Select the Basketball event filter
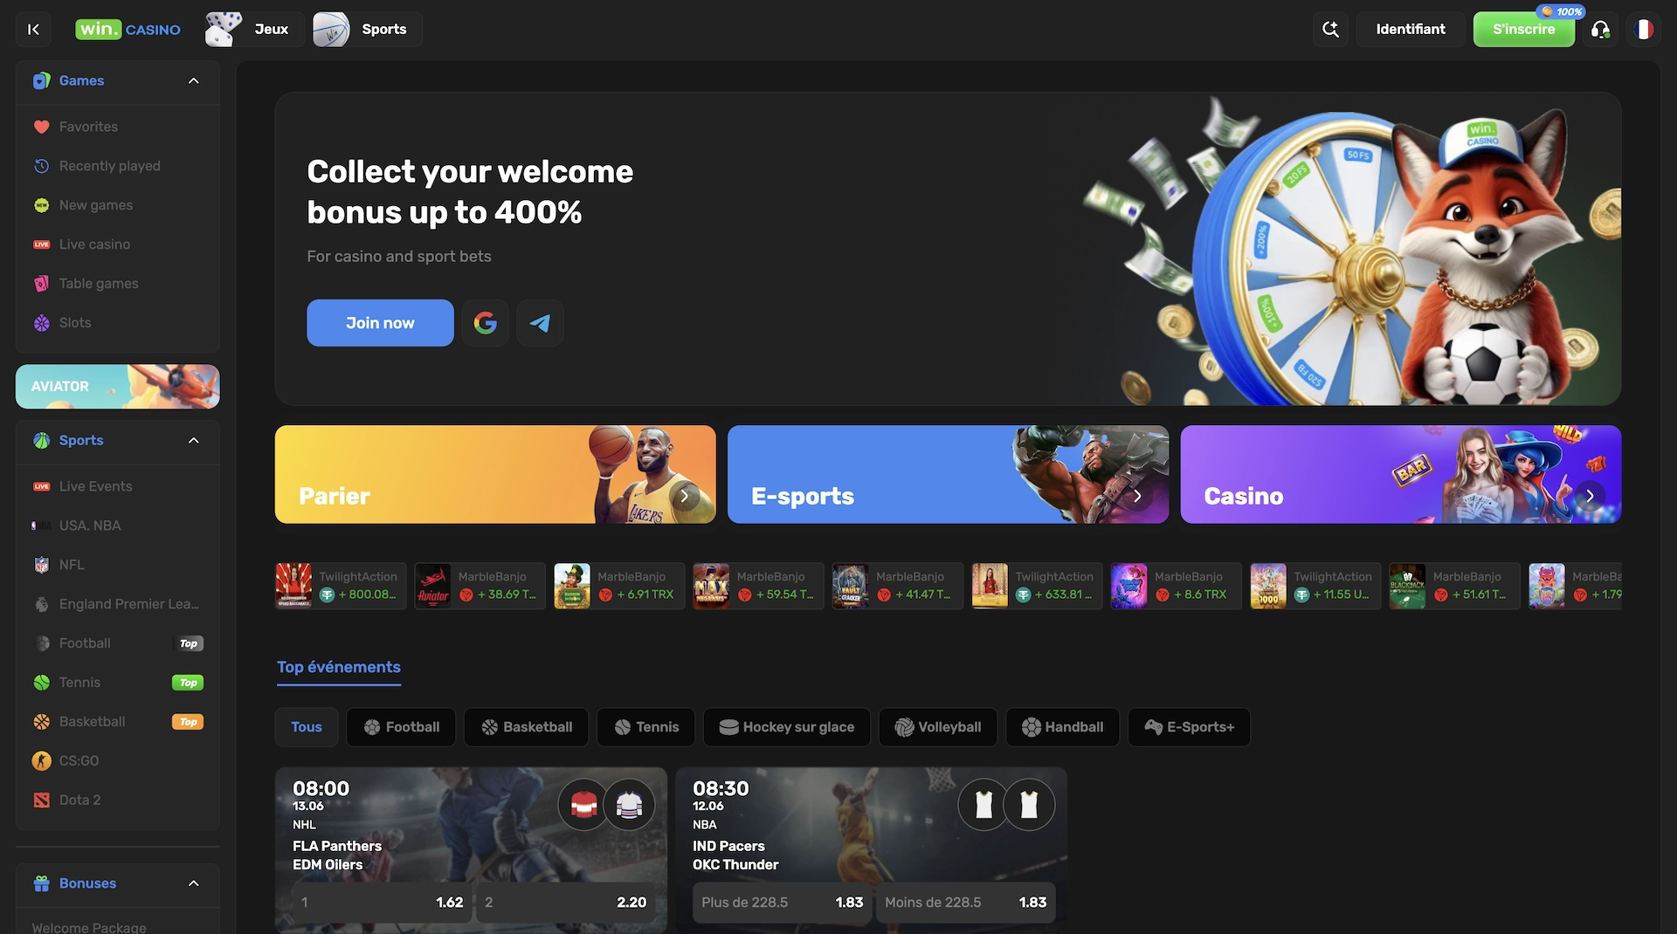This screenshot has height=934, width=1677. (526, 726)
